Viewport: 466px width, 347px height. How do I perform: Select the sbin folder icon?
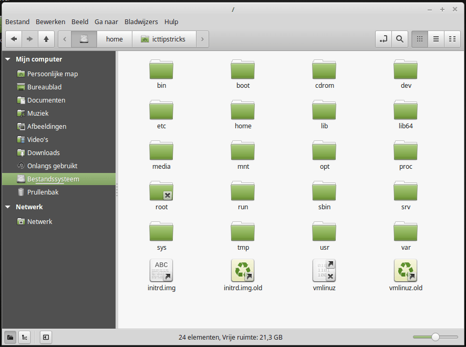[324, 191]
